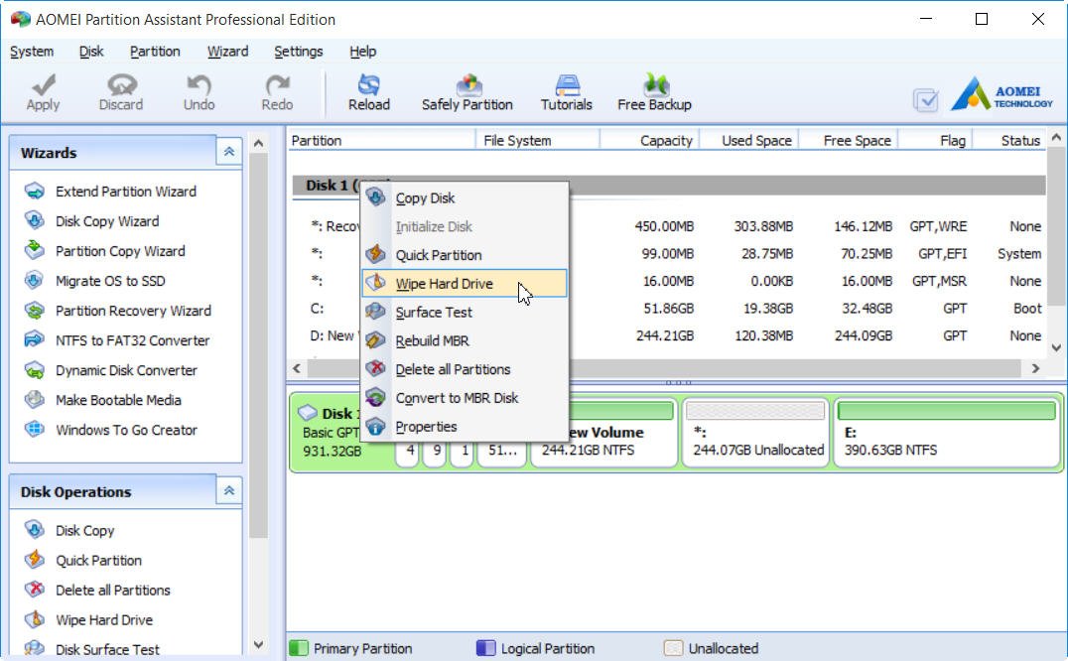Open the Help menu
The width and height of the screenshot is (1068, 661).
pos(362,52)
